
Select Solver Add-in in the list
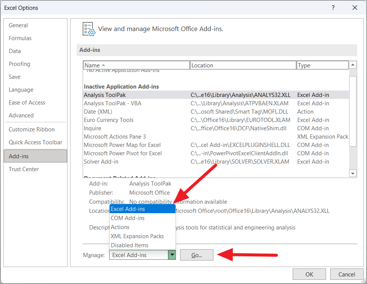(x=101, y=162)
